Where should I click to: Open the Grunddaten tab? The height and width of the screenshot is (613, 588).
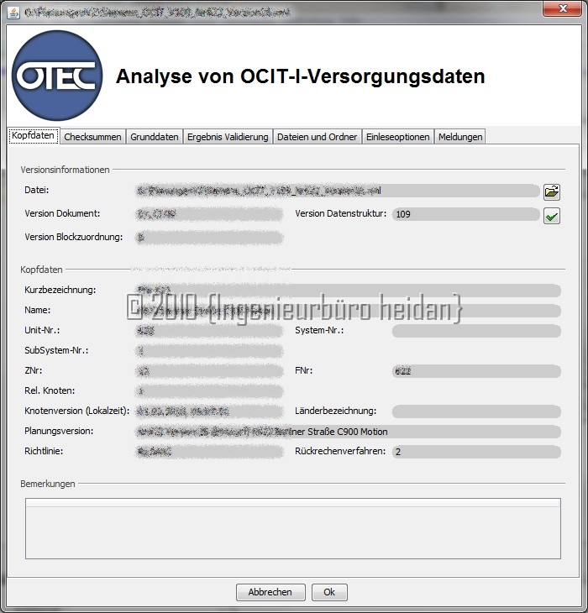pos(155,137)
